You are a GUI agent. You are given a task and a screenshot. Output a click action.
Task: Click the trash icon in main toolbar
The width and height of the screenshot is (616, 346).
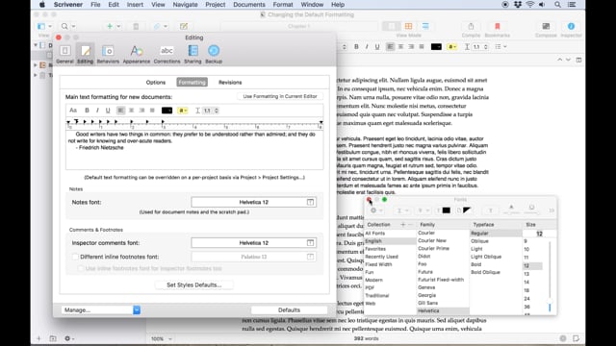click(136, 26)
